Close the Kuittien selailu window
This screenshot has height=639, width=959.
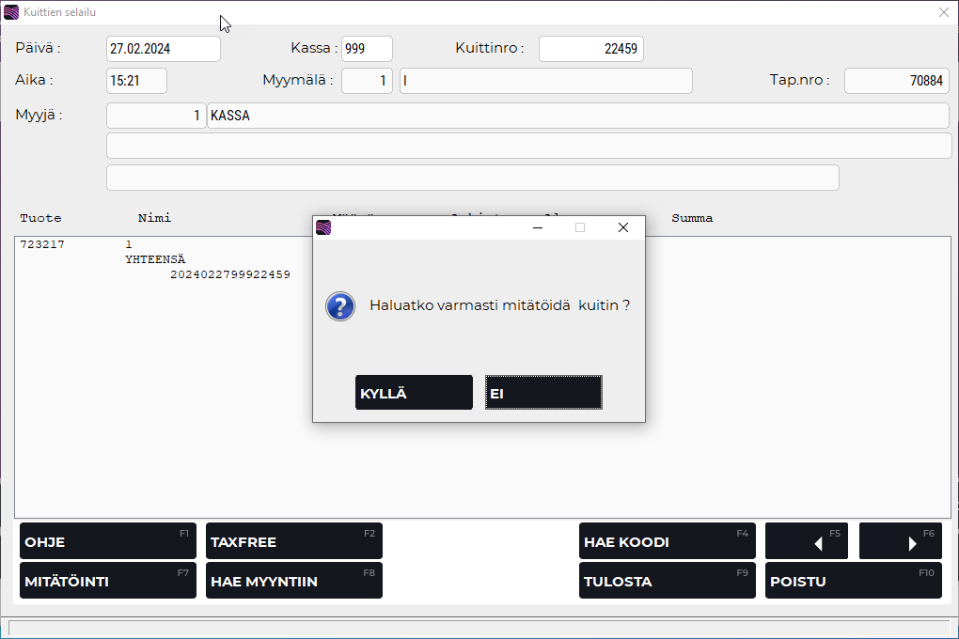coord(944,12)
